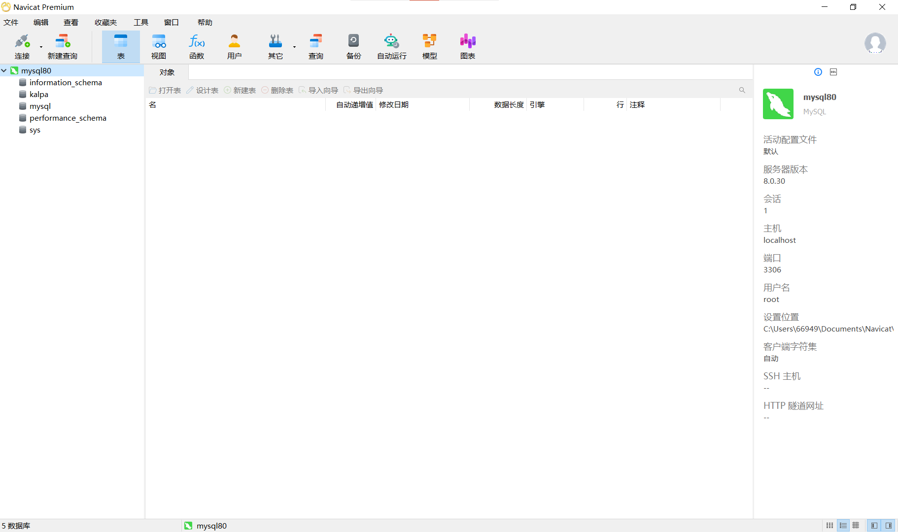Expand the 其它 dropdown arrow
898x532 pixels.
point(294,47)
